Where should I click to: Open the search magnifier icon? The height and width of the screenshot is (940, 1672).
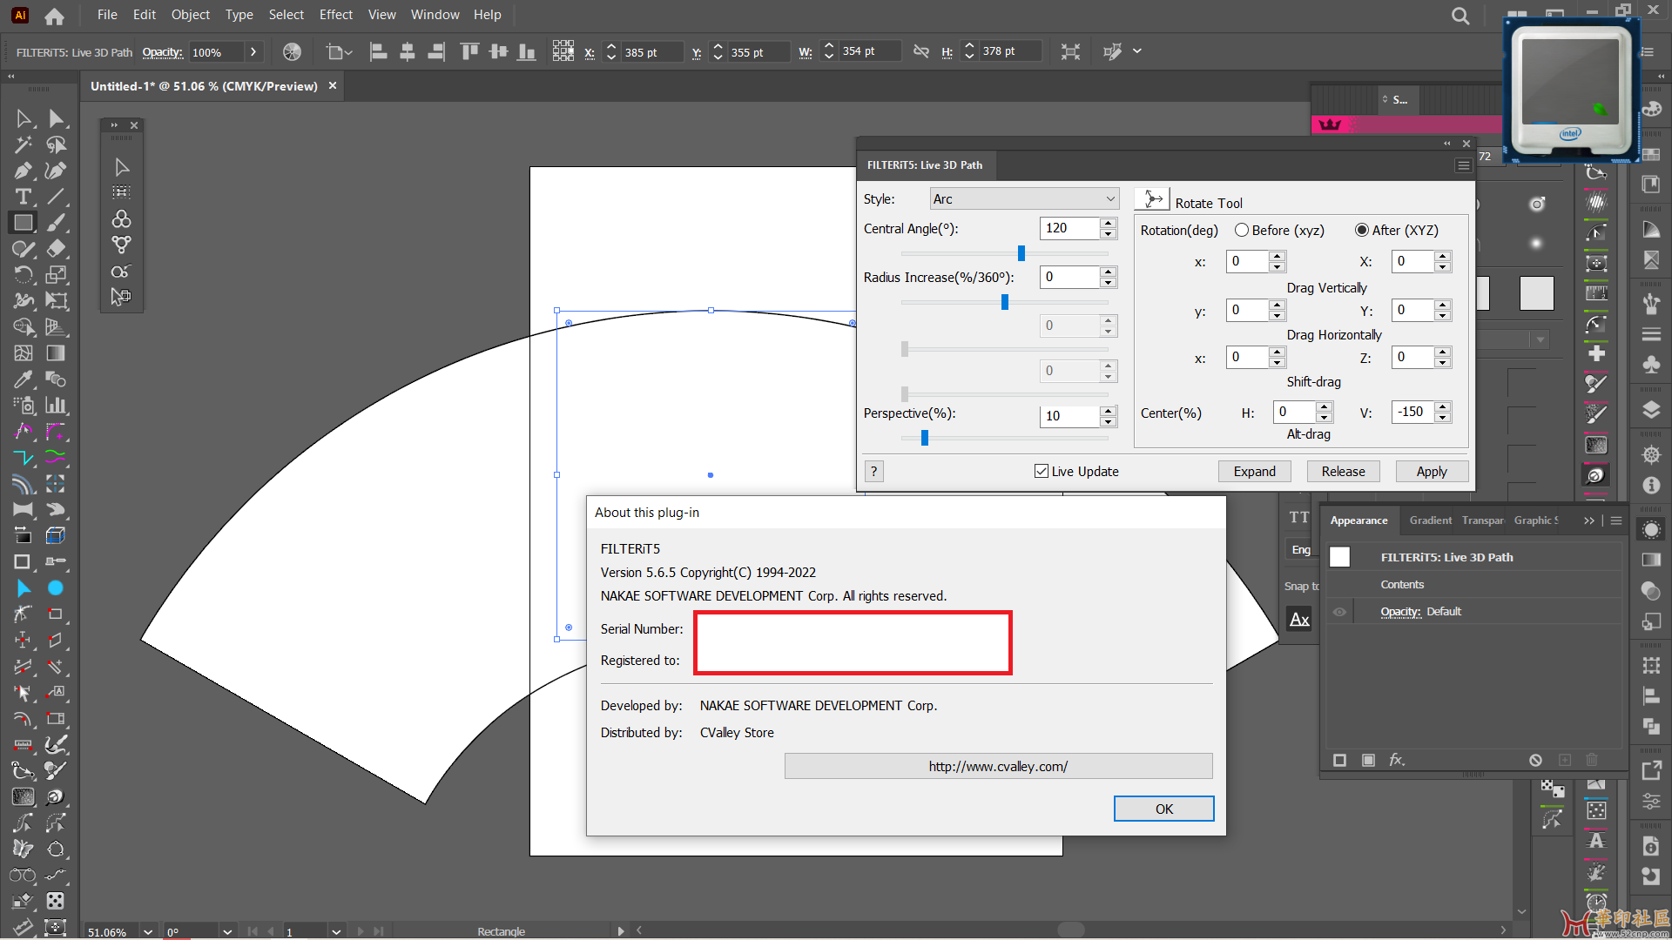pos(1460,16)
